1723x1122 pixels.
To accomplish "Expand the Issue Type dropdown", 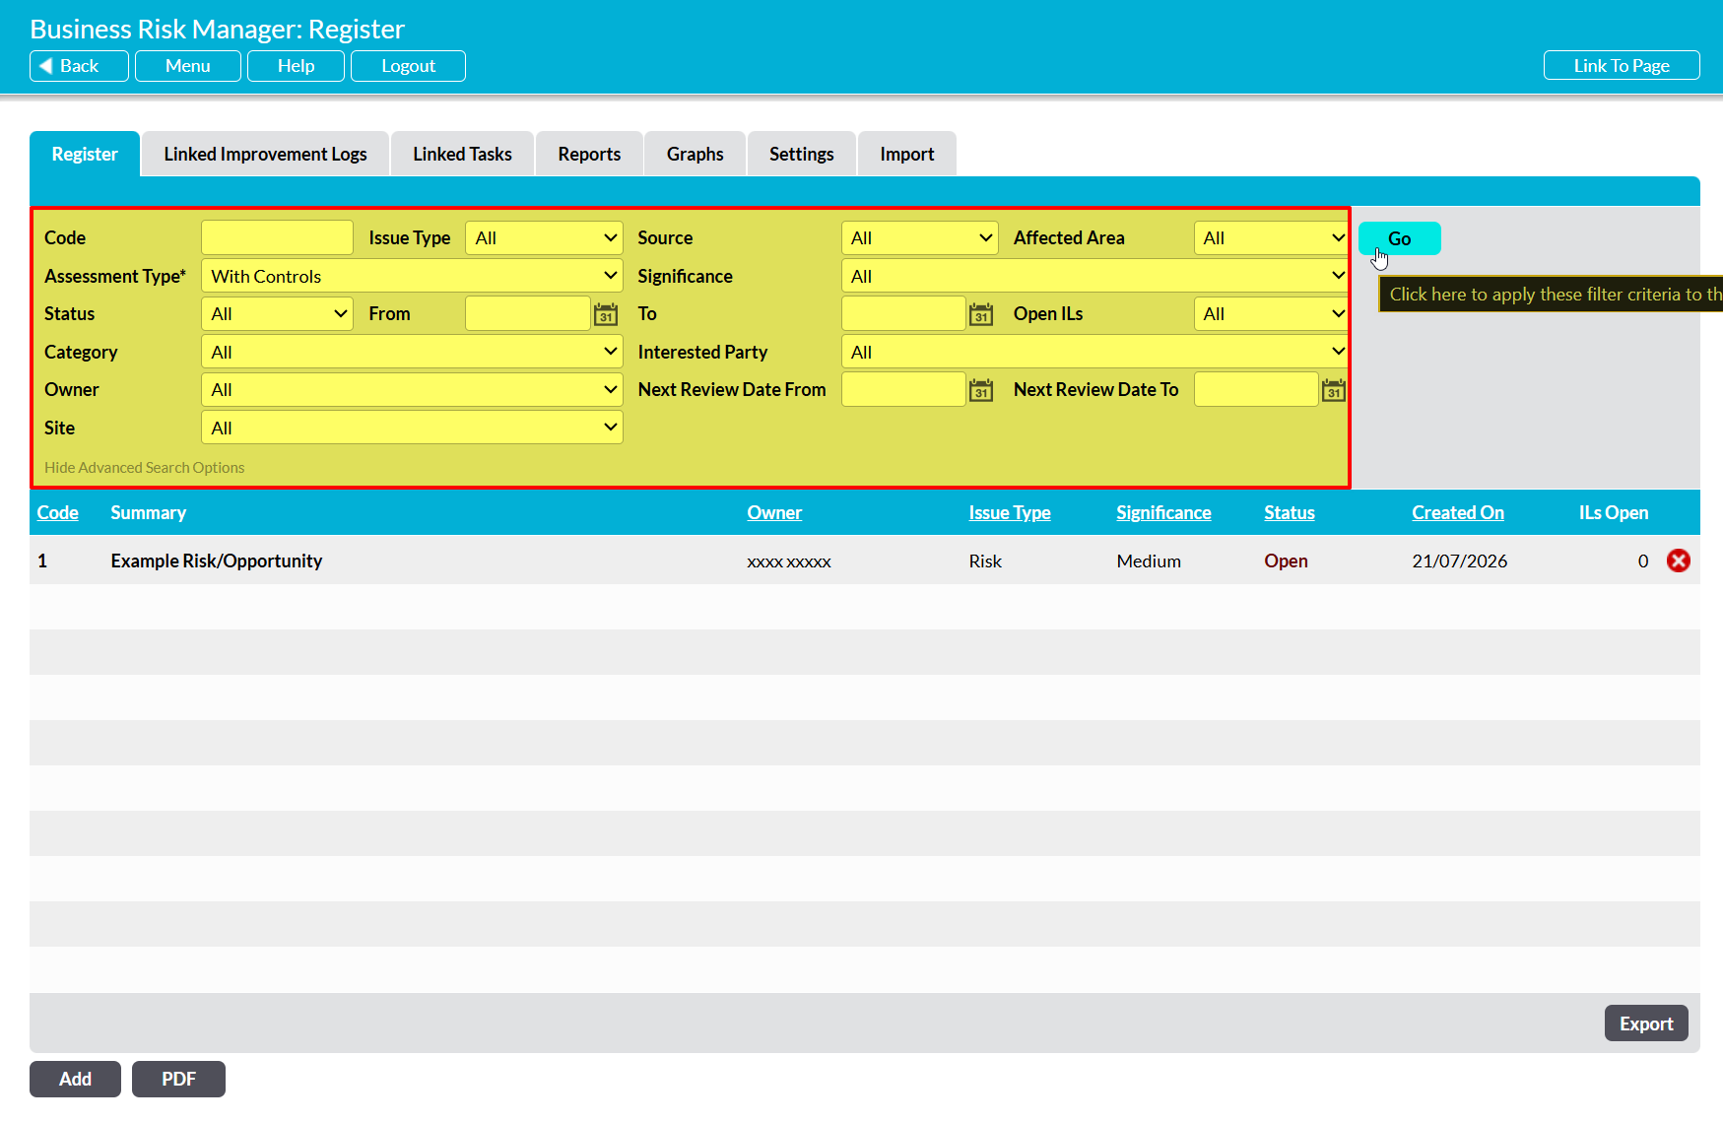I will click(x=544, y=237).
